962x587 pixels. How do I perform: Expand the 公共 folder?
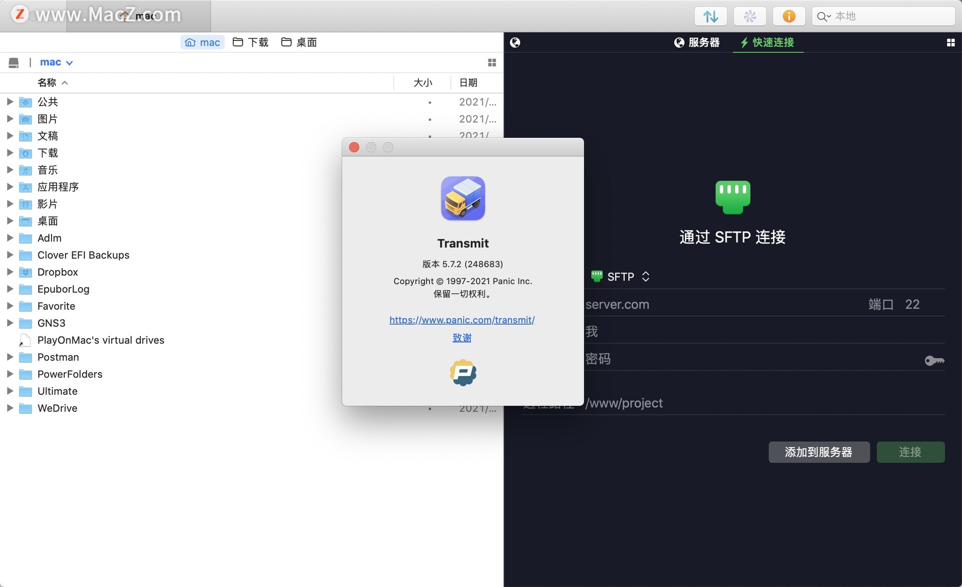[x=10, y=102]
